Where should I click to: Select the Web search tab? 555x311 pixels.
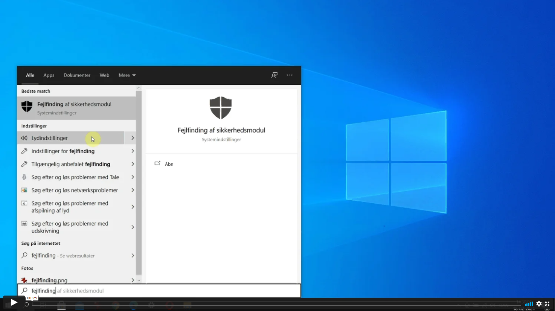104,75
